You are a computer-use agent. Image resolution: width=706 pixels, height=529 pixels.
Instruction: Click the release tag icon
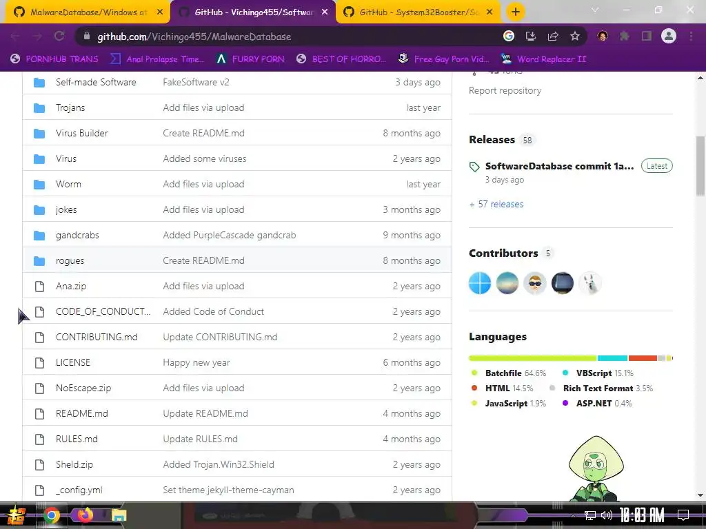tap(474, 167)
